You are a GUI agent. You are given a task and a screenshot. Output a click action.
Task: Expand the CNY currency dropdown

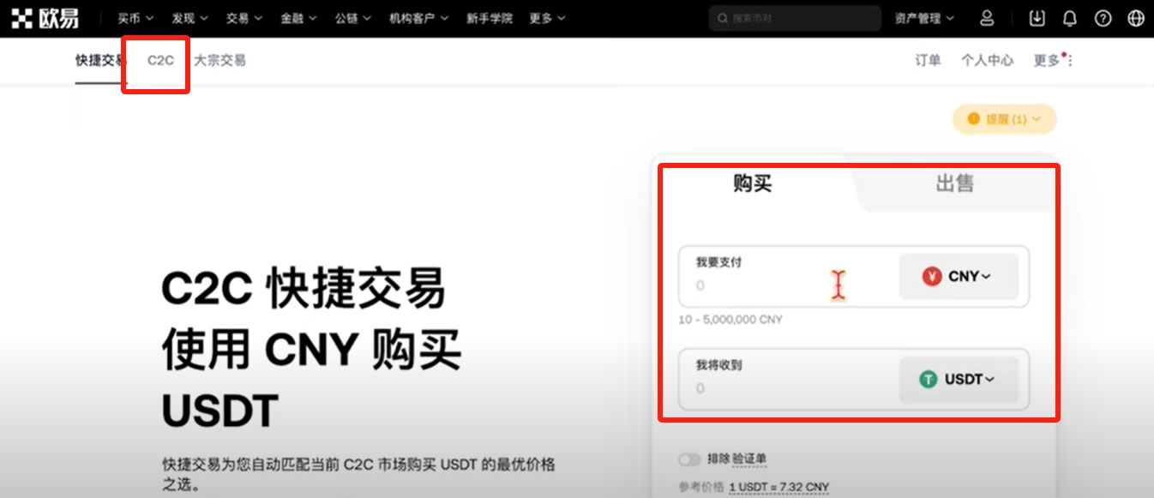tap(958, 276)
